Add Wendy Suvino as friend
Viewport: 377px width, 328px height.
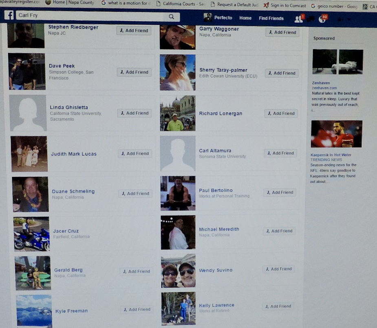279,269
